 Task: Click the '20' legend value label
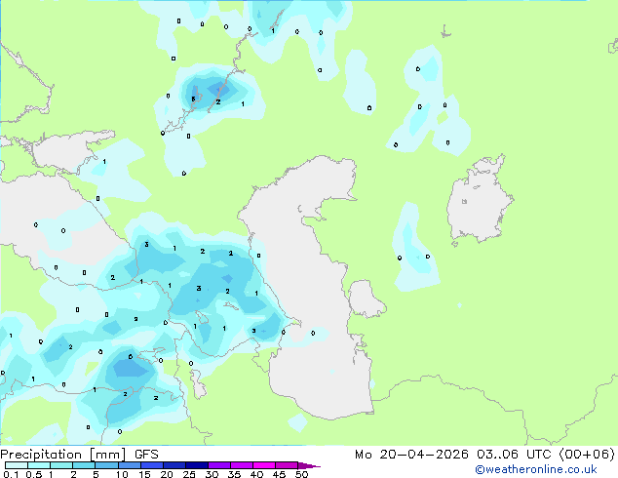pos(167,474)
